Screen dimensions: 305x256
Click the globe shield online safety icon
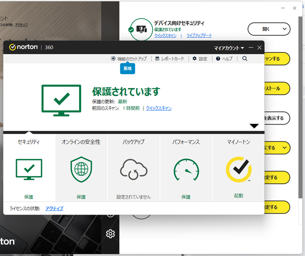[81, 169]
